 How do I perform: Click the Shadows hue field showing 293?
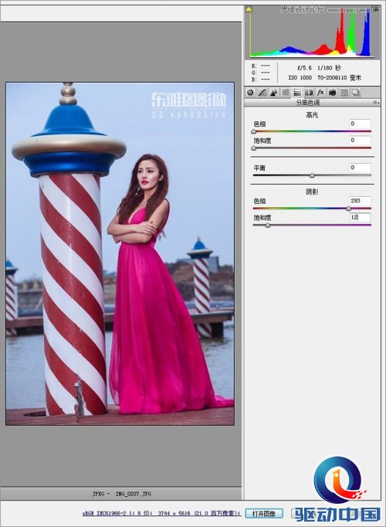(x=360, y=201)
